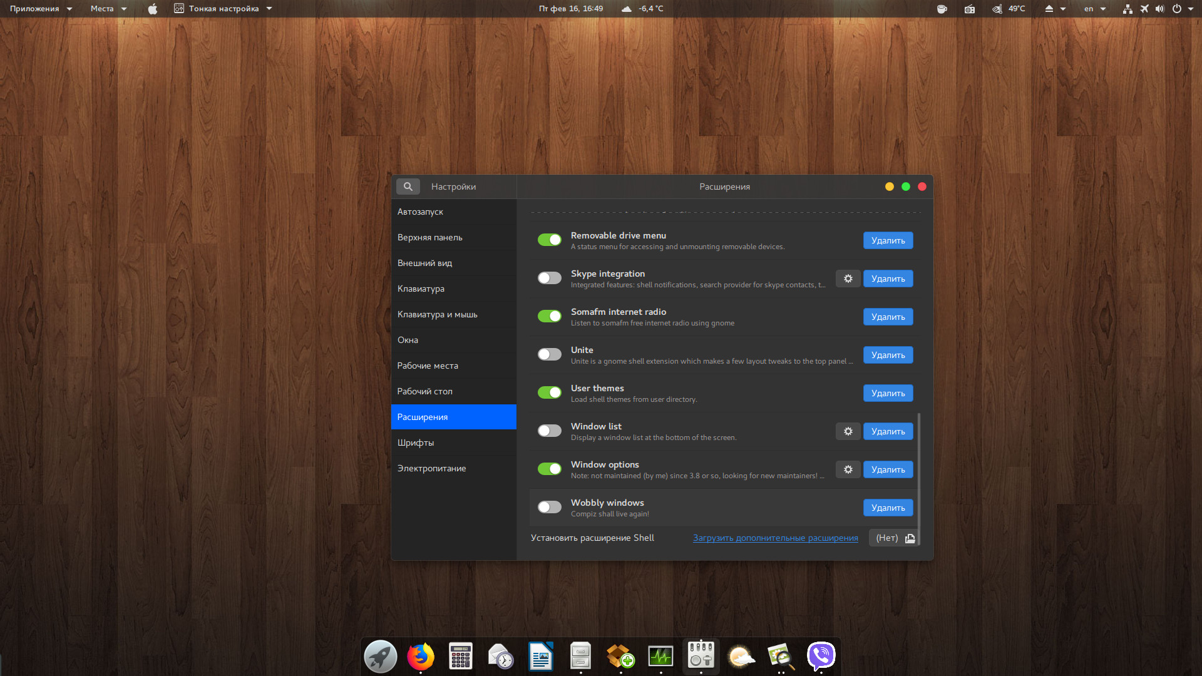
Task: Open the system monitor dock icon
Action: point(660,657)
